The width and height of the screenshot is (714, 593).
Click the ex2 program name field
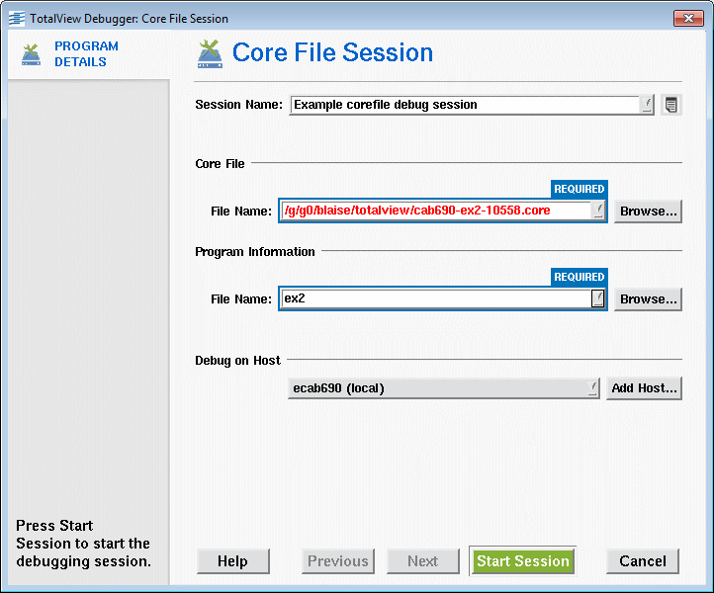pyautogui.click(x=436, y=299)
